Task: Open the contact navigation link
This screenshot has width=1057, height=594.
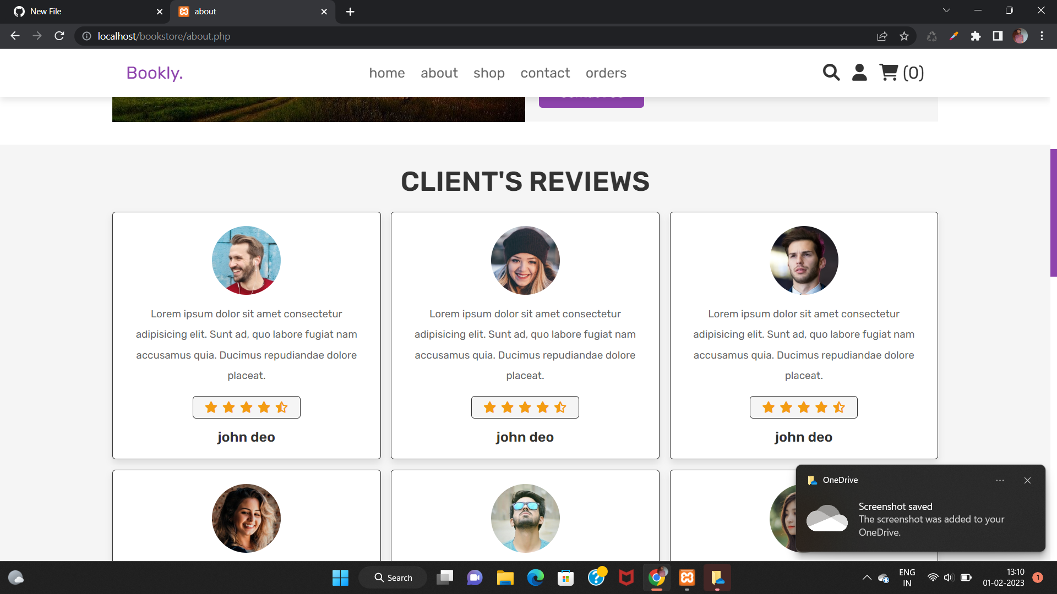Action: coord(545,73)
